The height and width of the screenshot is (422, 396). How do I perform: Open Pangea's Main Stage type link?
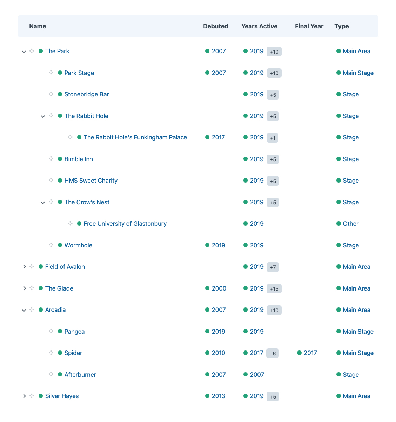358,332
